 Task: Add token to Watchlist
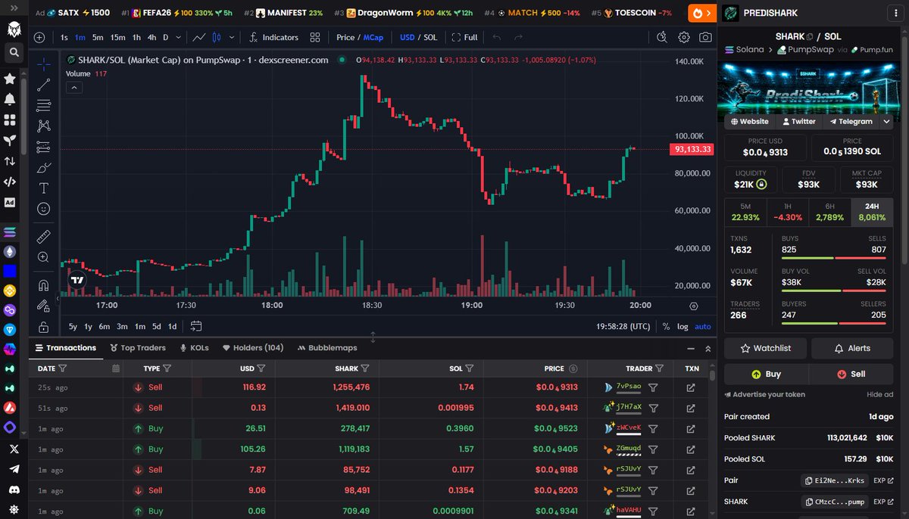click(765, 348)
